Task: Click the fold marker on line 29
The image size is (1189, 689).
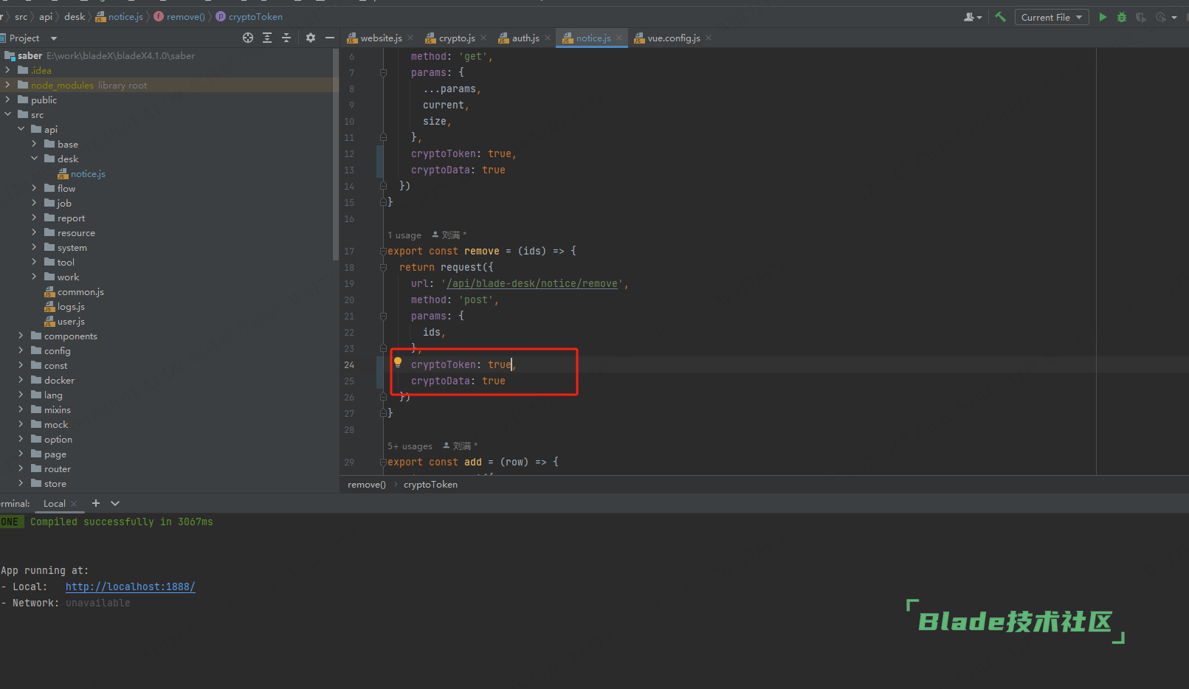Action: tap(383, 463)
